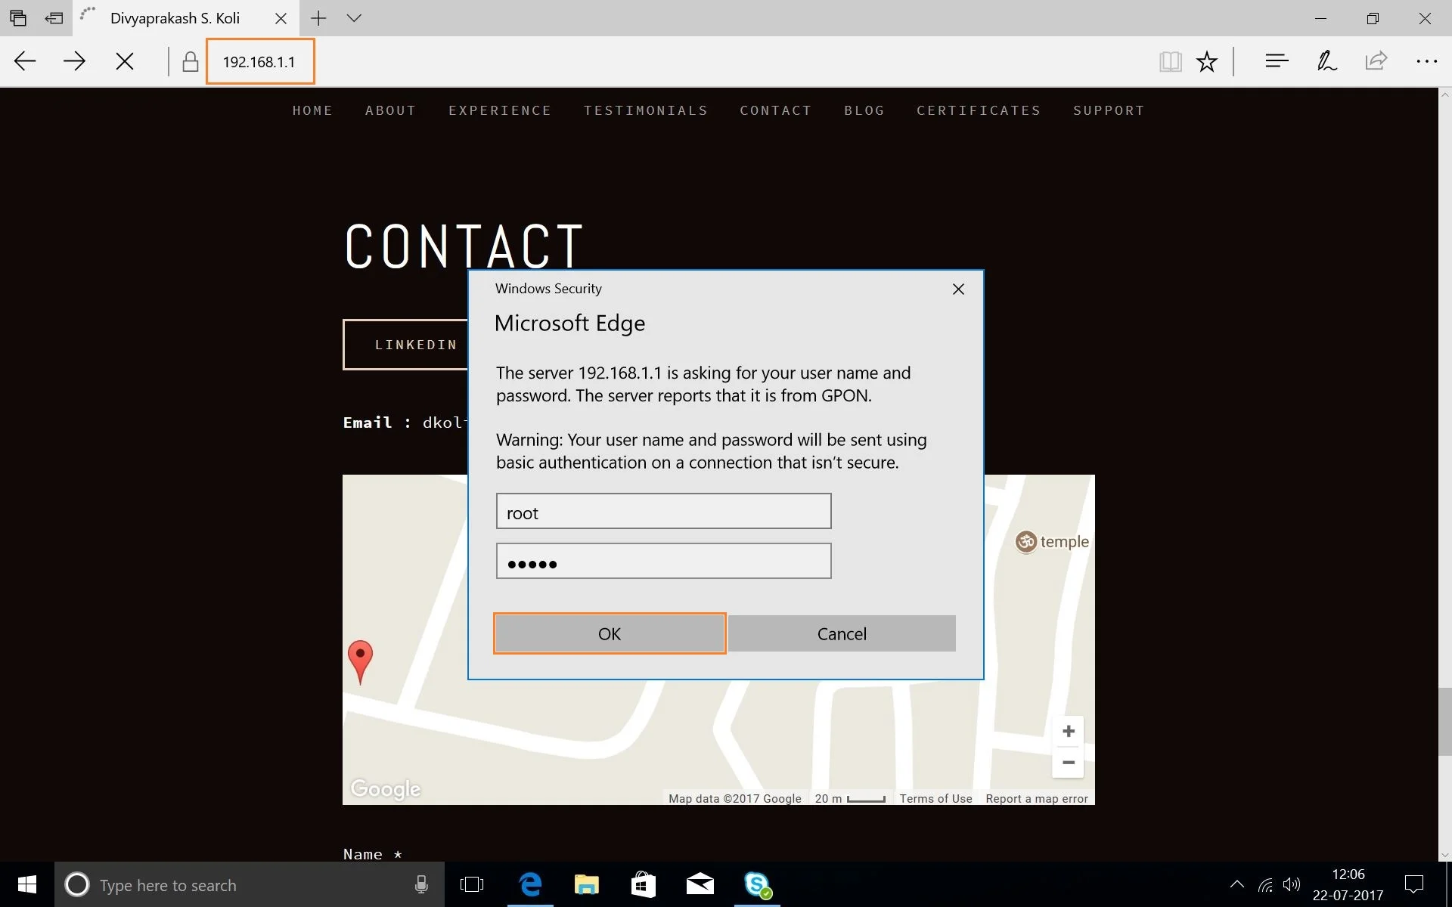Open the CONTACT menu link
The image size is (1452, 907).
pos(775,110)
